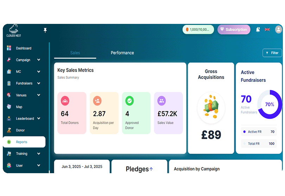285x196 pixels.
Task: Click the 2.87 Acquisition per Day card
Action: [x=104, y=113]
